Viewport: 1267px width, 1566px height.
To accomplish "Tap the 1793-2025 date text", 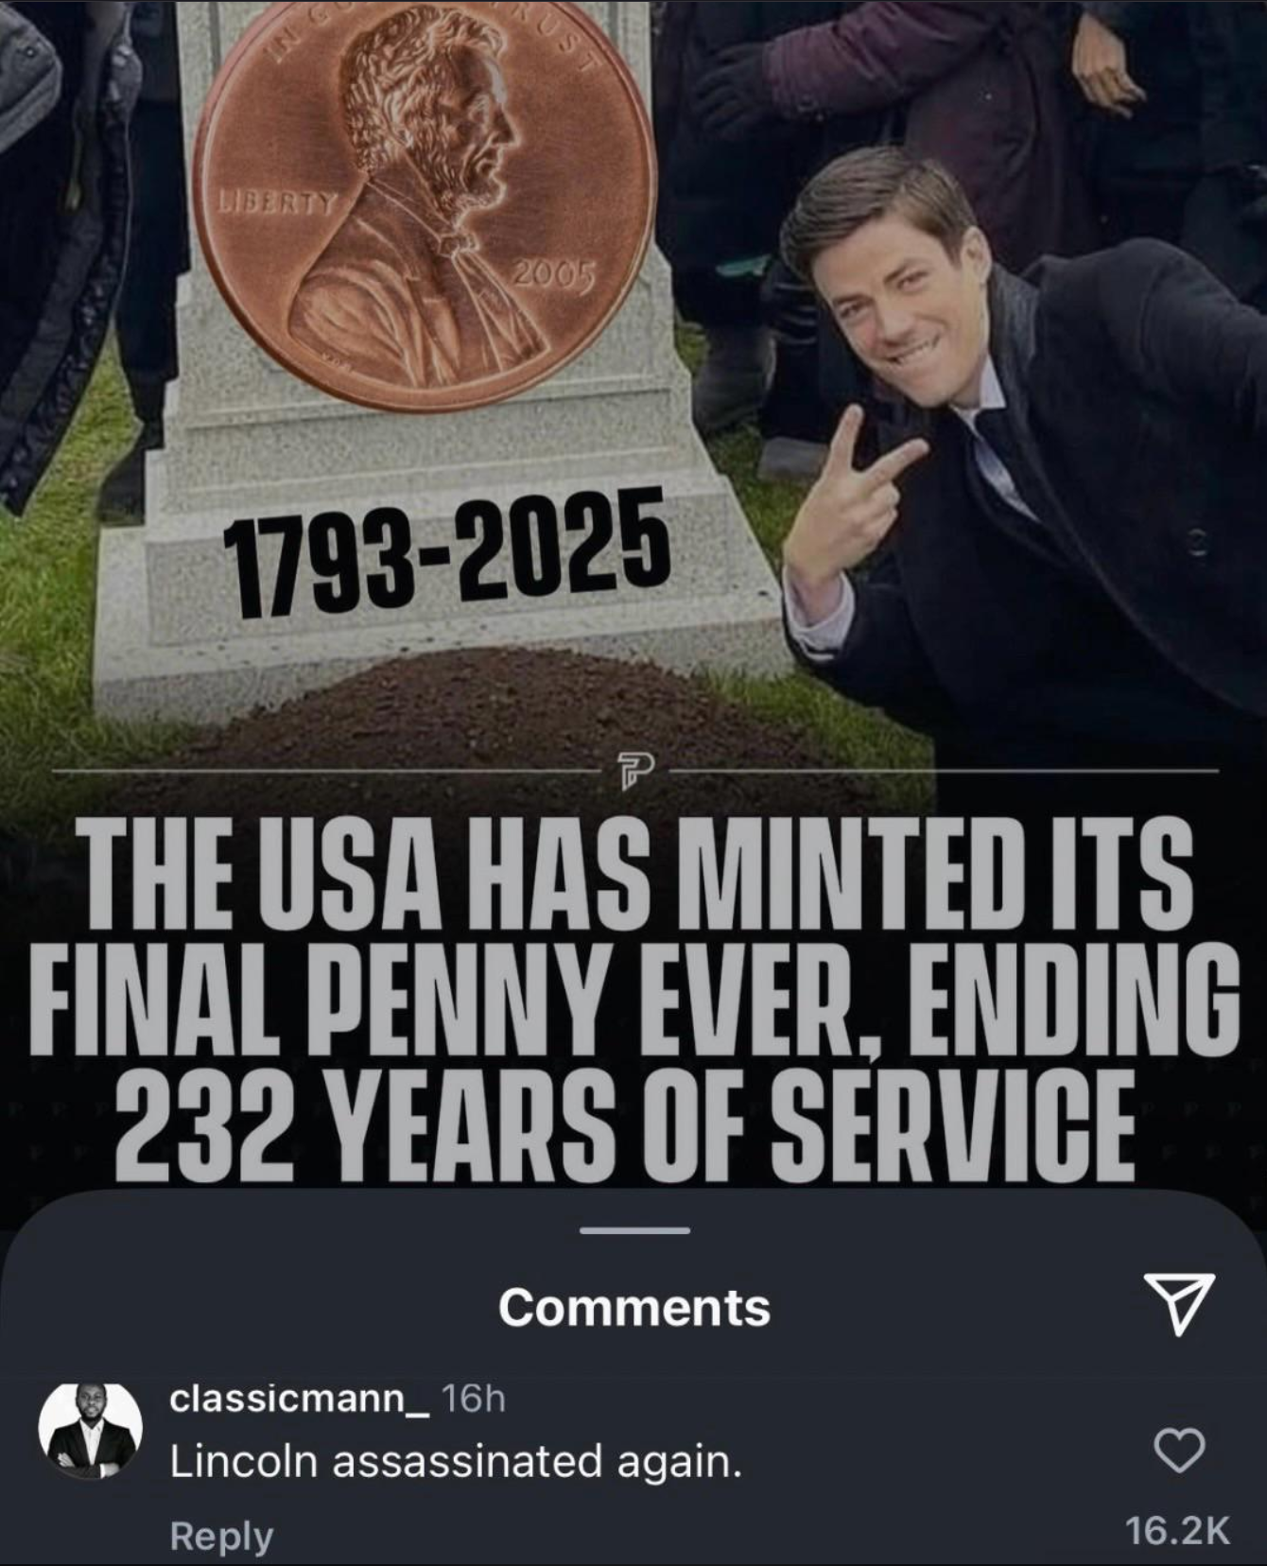I will click(447, 552).
